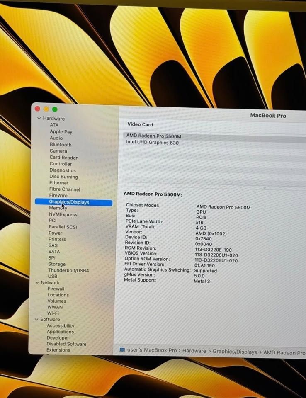
Task: Open SAS item
Action: pyautogui.click(x=53, y=245)
